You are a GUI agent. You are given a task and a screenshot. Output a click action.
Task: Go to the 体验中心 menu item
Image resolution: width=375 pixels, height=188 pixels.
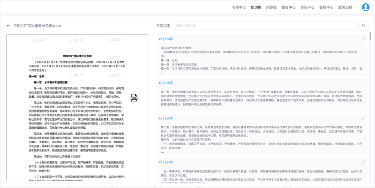tap(307, 7)
